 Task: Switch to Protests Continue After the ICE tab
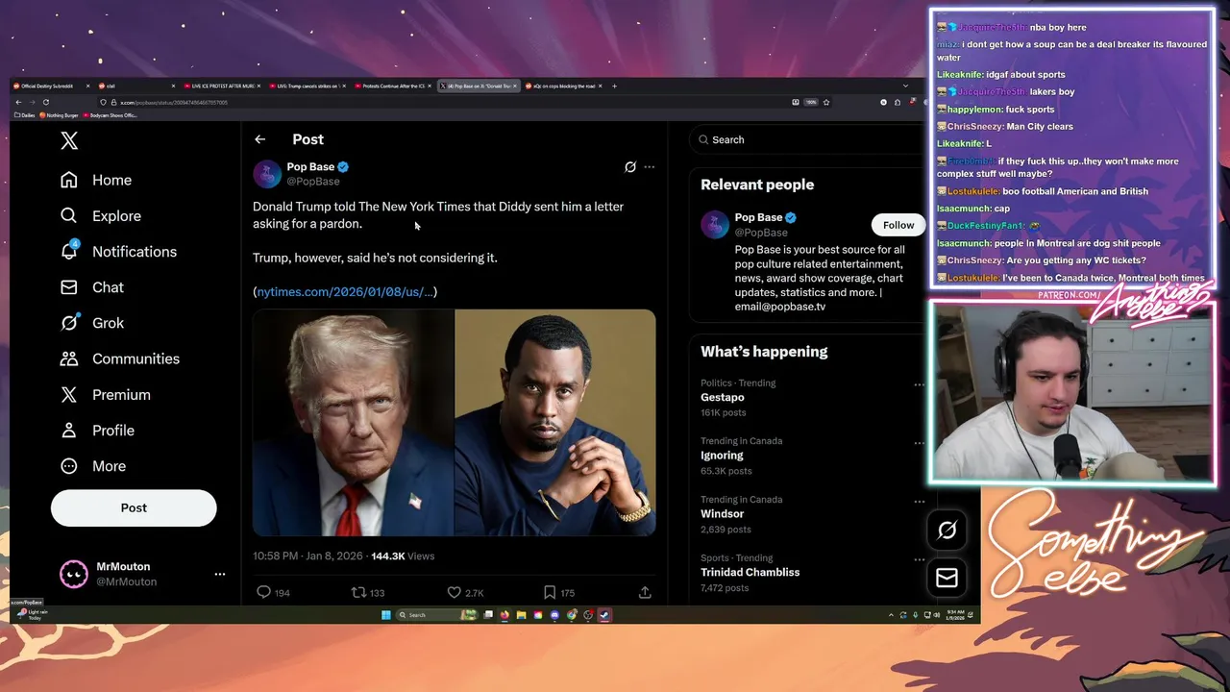(393, 86)
